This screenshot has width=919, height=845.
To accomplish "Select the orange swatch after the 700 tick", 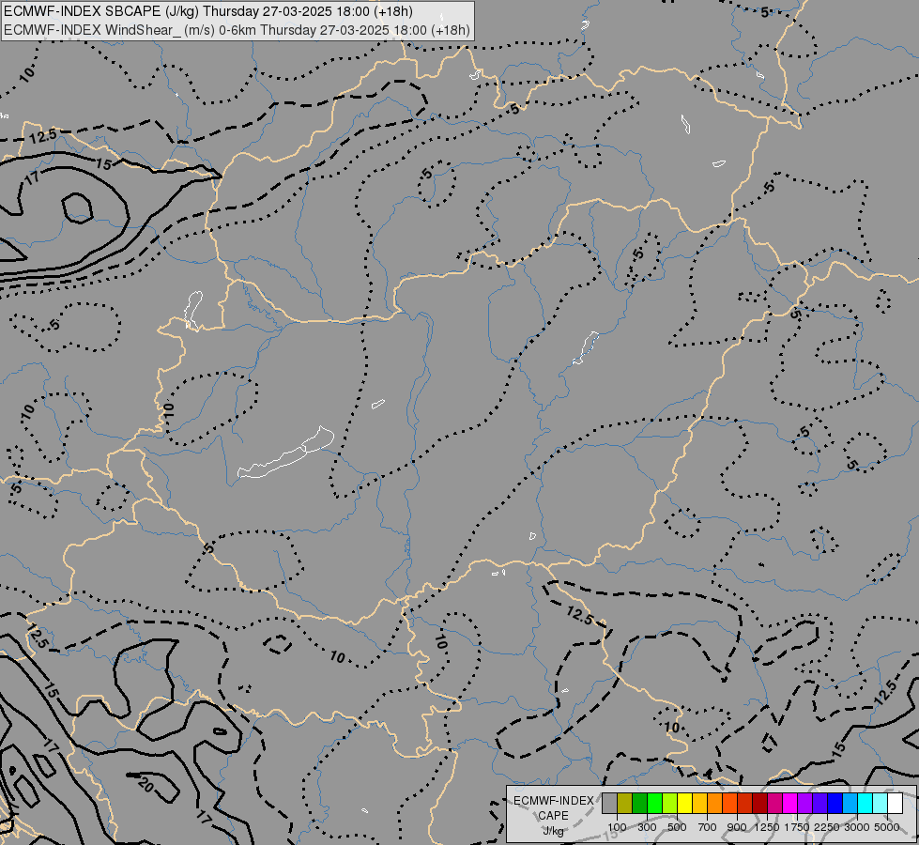I will pos(714,804).
